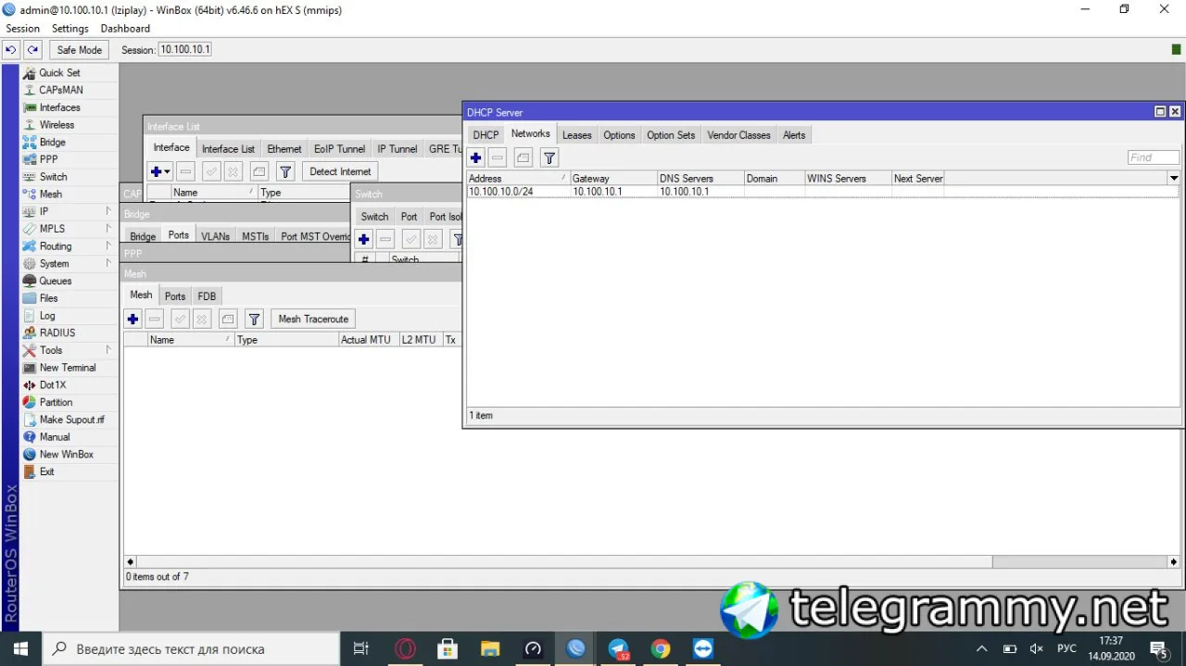The width and height of the screenshot is (1186, 666).
Task: Open the Interfaces menu item
Action: tap(59, 107)
